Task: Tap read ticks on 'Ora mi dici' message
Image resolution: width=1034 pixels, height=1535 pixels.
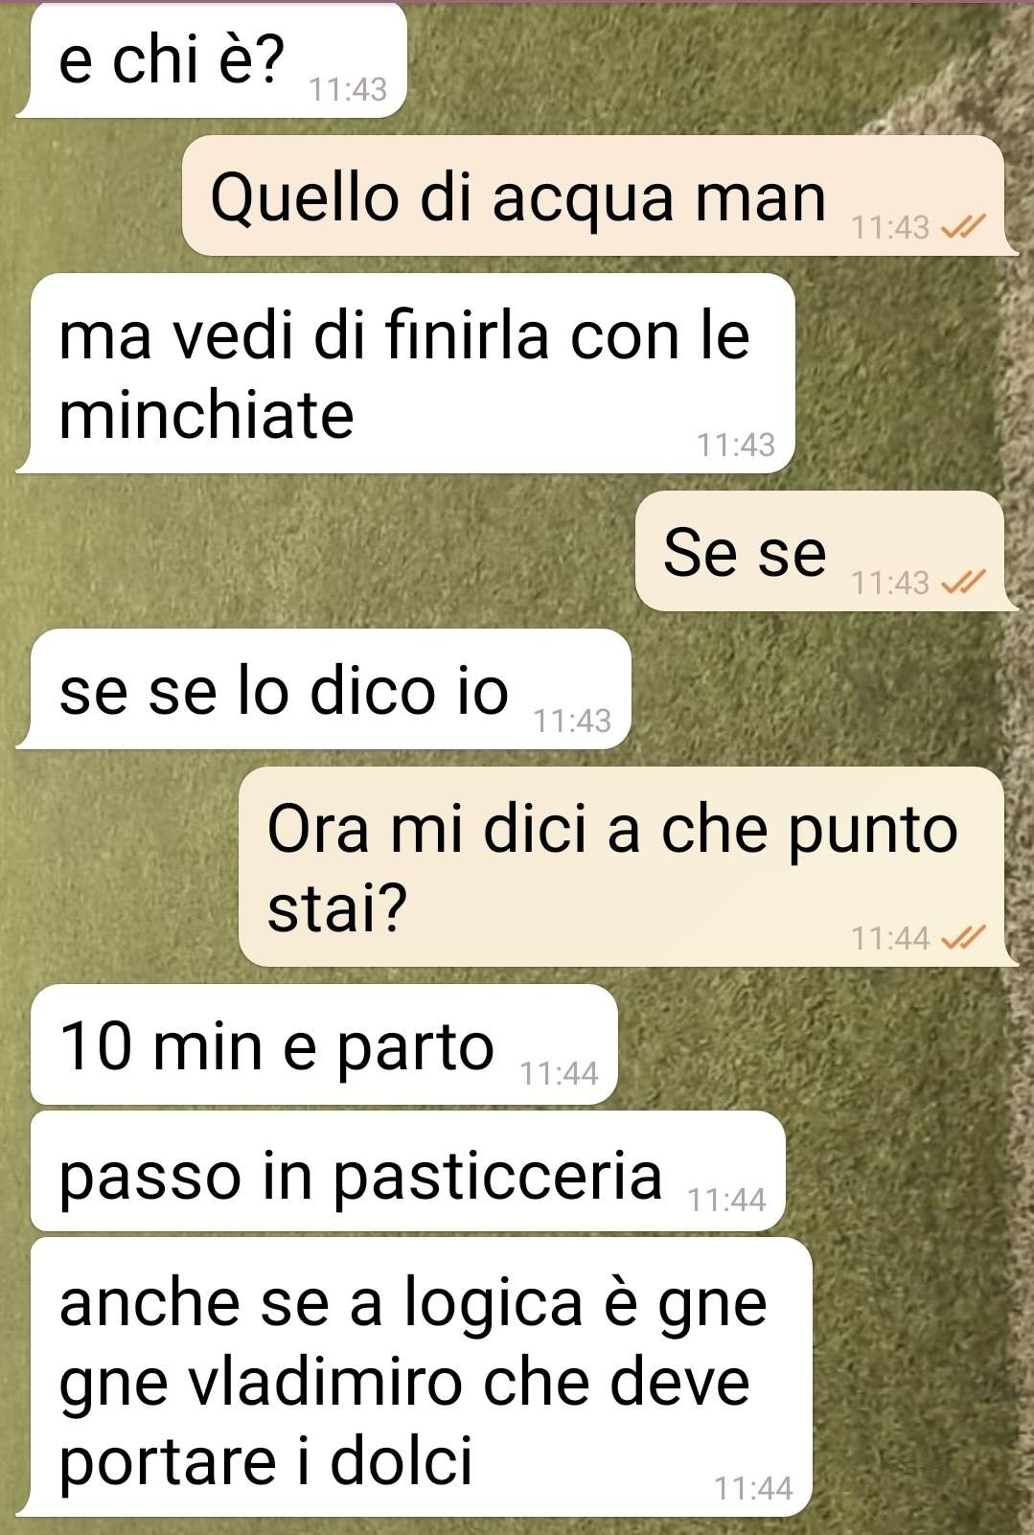Action: [964, 937]
